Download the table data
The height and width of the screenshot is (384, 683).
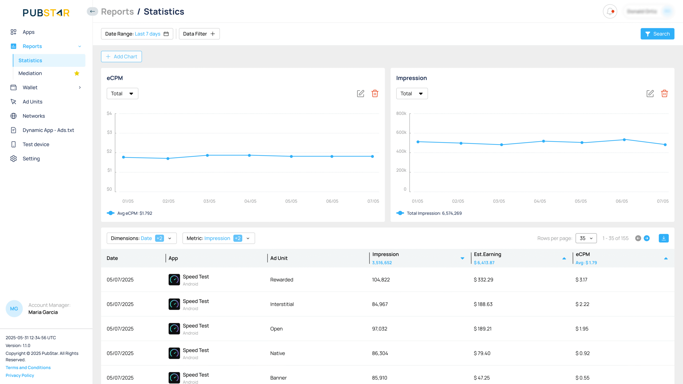pyautogui.click(x=664, y=238)
